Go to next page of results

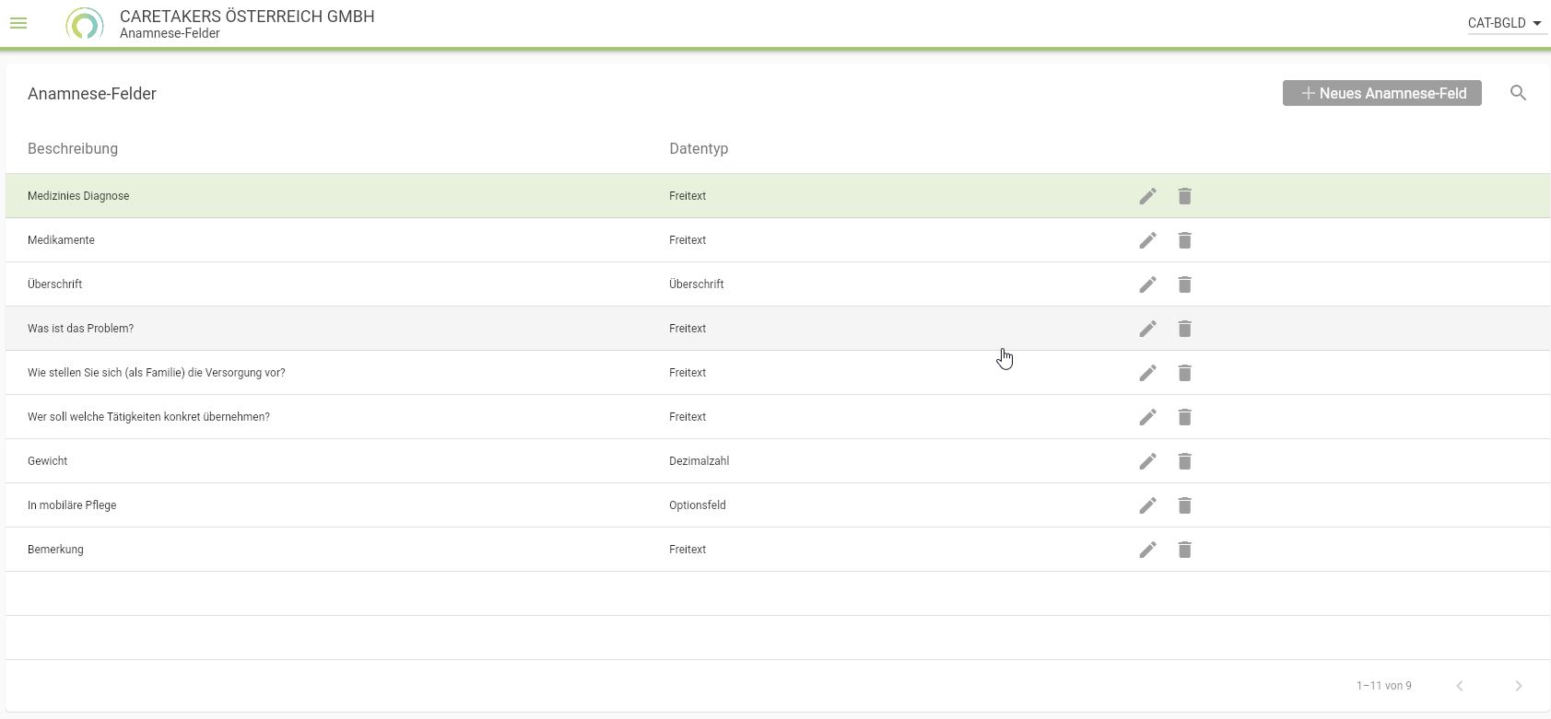tap(1518, 686)
